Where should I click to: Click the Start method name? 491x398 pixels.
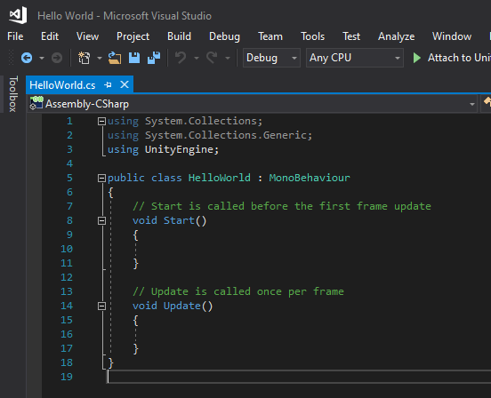point(179,220)
